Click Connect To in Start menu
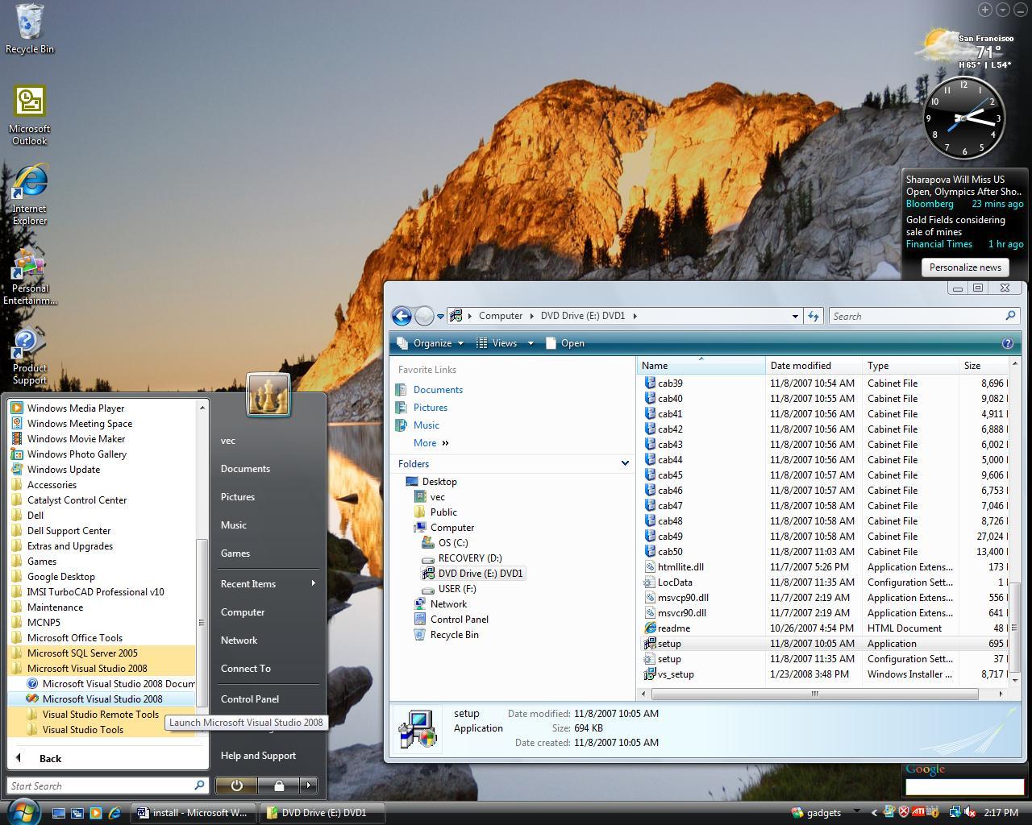Screen dimensions: 1032x825 click(x=246, y=668)
